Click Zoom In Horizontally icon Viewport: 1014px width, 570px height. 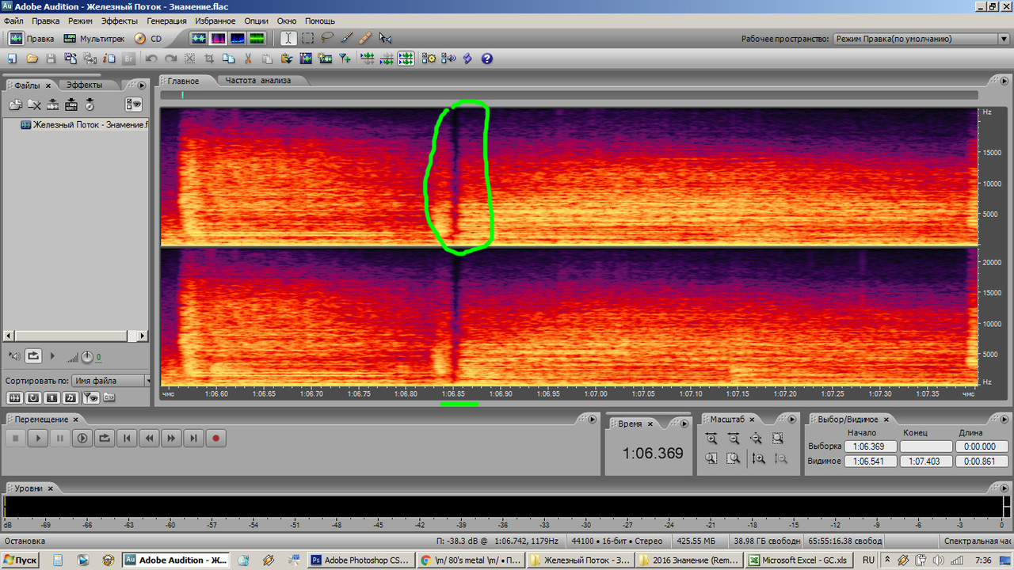coord(711,438)
